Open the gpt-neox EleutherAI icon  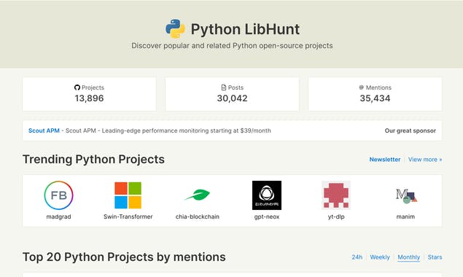pyautogui.click(x=267, y=195)
